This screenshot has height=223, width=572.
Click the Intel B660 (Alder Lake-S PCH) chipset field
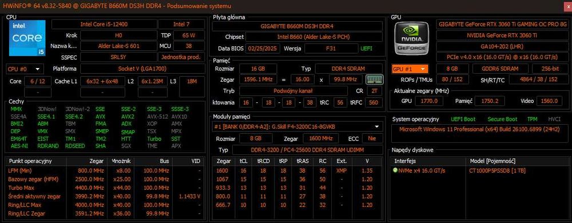click(313, 37)
